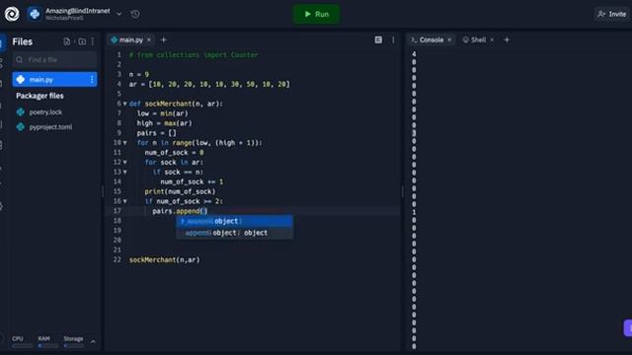Focus the Find a file search box
This screenshot has width=632, height=355.
pyautogui.click(x=55, y=59)
